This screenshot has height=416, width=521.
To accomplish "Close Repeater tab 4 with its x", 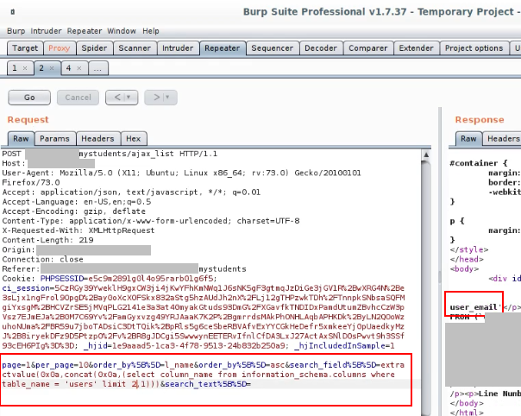I will point(79,68).
